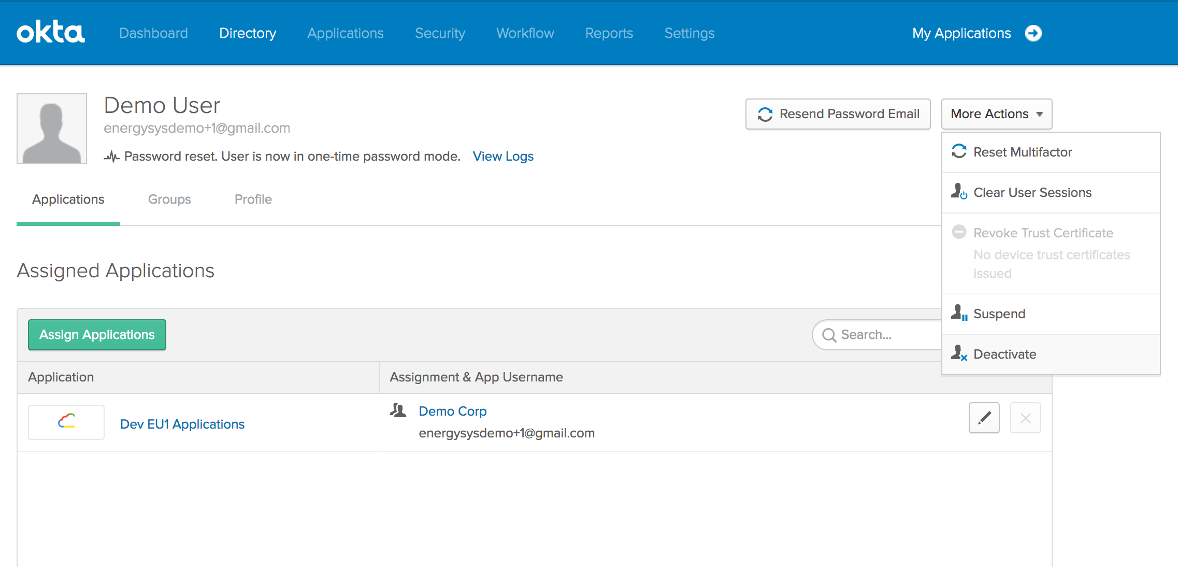Choose Deactivate in the dropdown

tap(1004, 355)
